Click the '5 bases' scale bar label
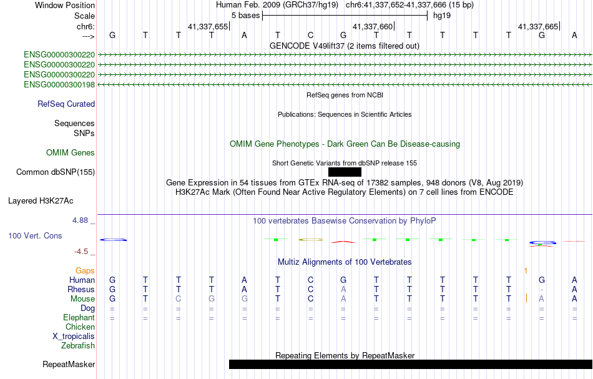Viewport: 593px width, 379px height. pyautogui.click(x=246, y=16)
